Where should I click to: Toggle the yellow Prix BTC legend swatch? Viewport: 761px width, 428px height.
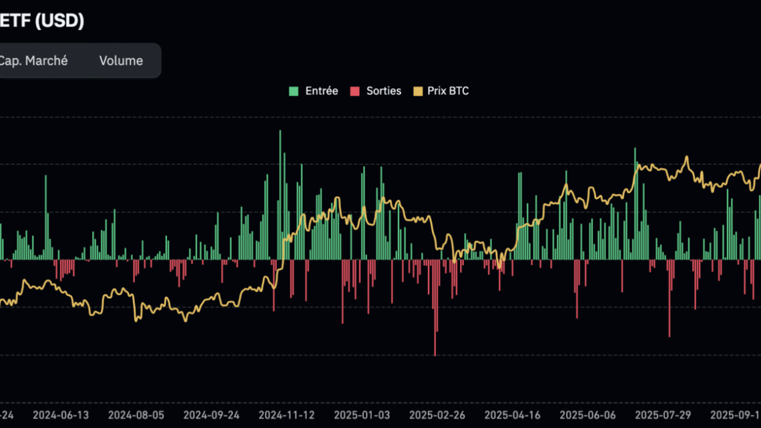click(x=417, y=91)
